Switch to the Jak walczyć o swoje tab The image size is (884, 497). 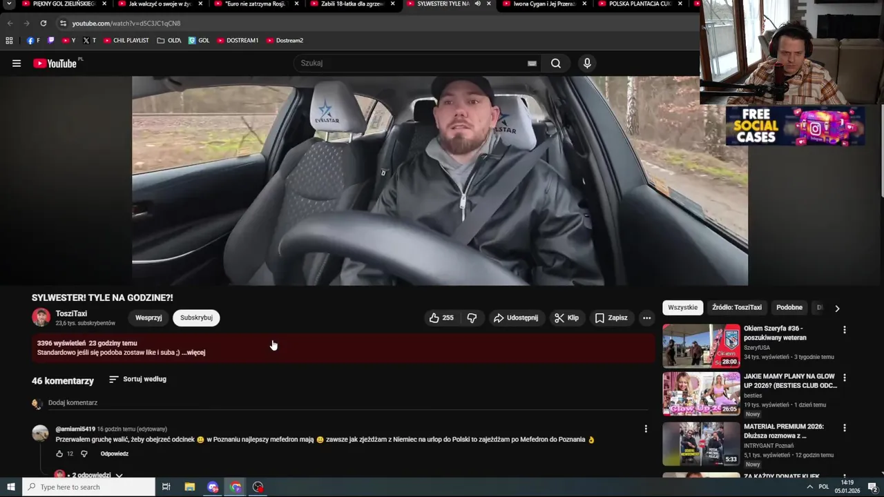pos(160,3)
